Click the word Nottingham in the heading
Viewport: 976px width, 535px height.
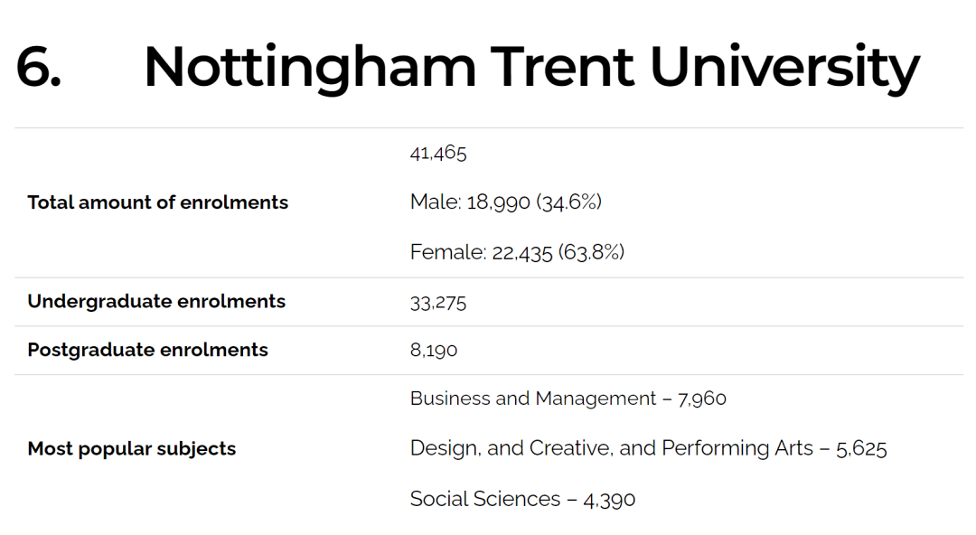pos(310,69)
